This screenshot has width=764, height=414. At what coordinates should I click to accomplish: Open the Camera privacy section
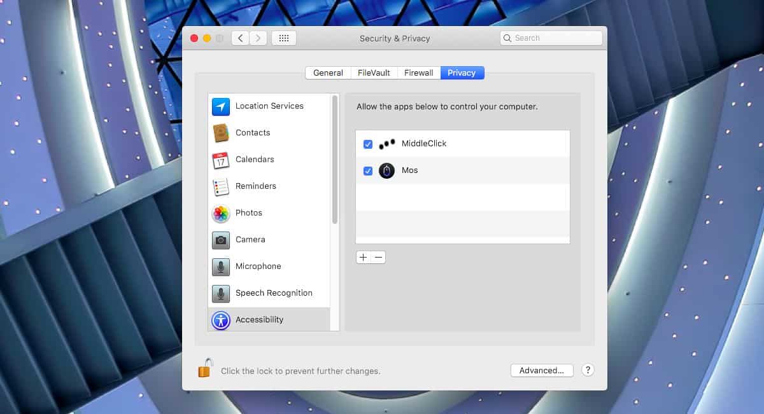(x=251, y=239)
